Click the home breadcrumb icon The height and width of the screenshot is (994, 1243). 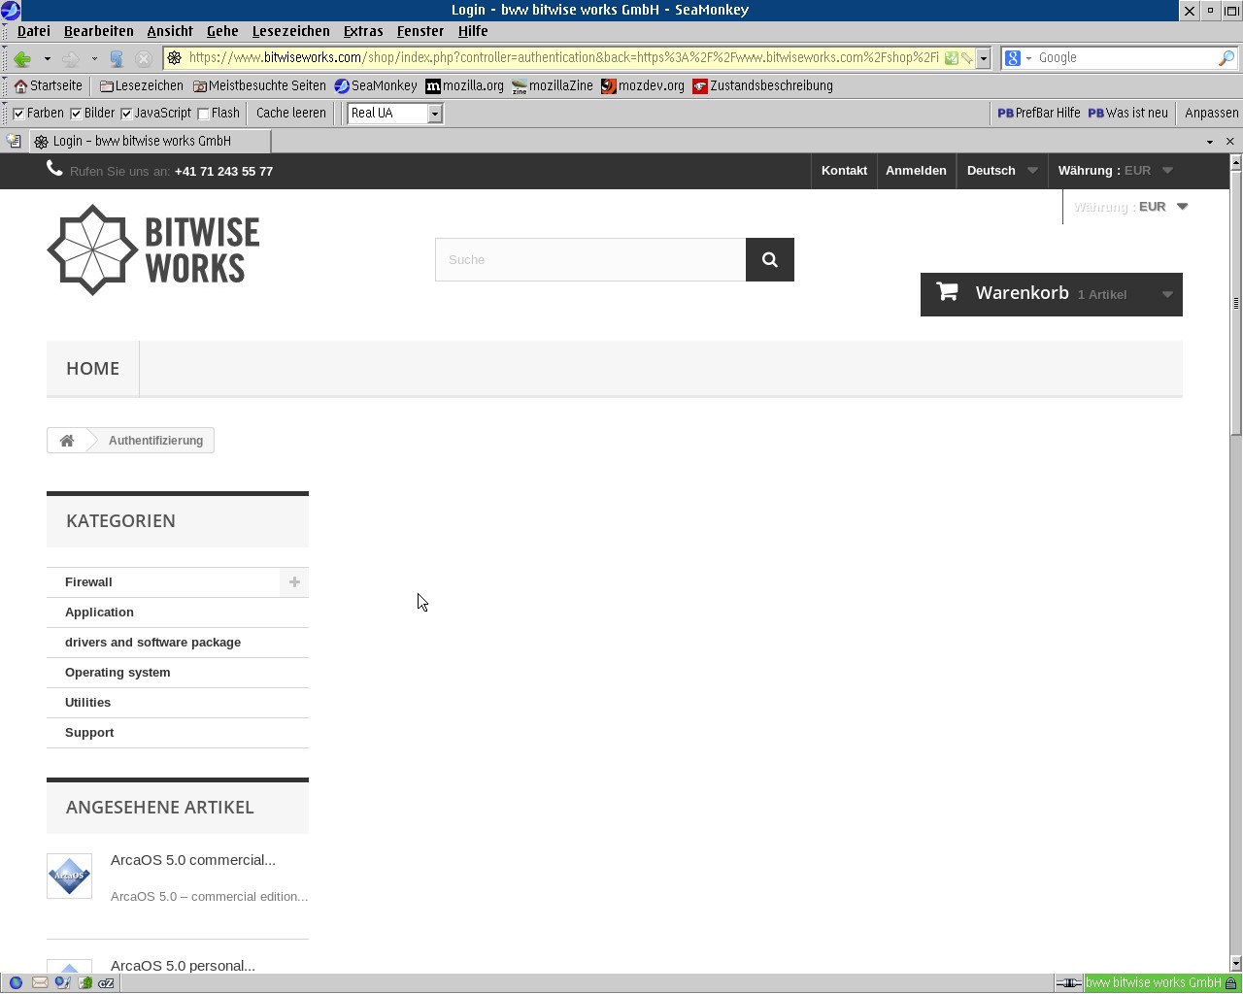click(x=67, y=441)
